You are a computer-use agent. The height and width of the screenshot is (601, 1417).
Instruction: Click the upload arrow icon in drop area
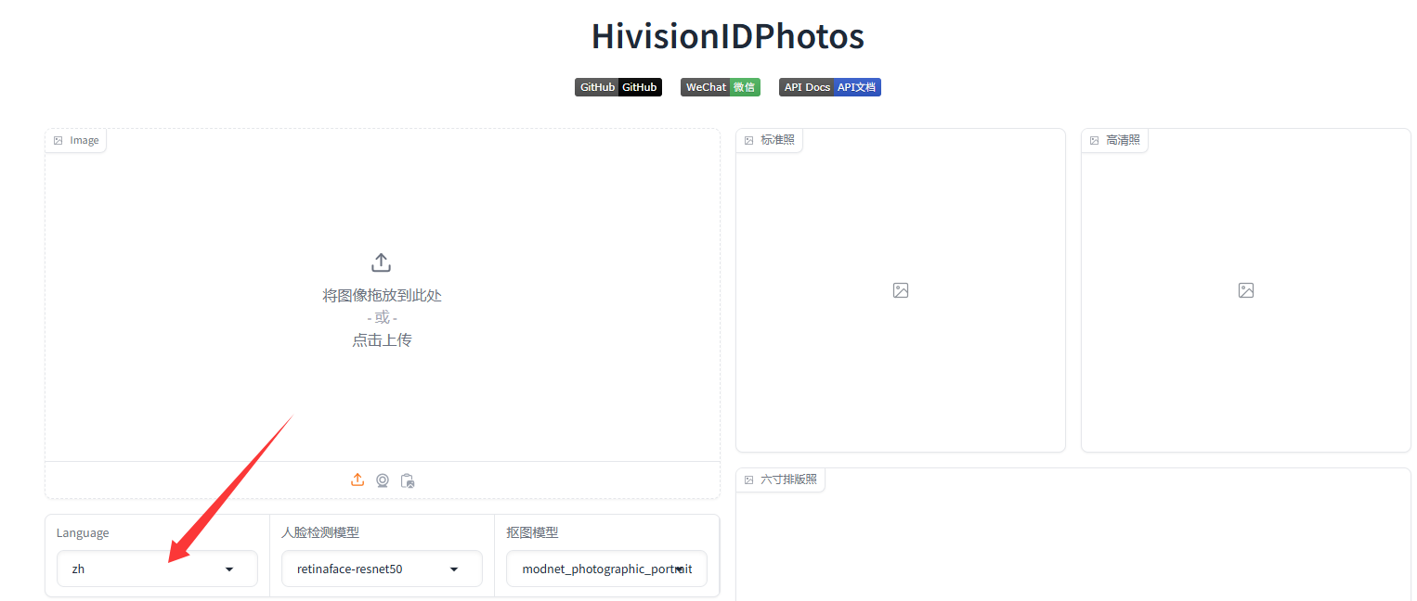381,262
